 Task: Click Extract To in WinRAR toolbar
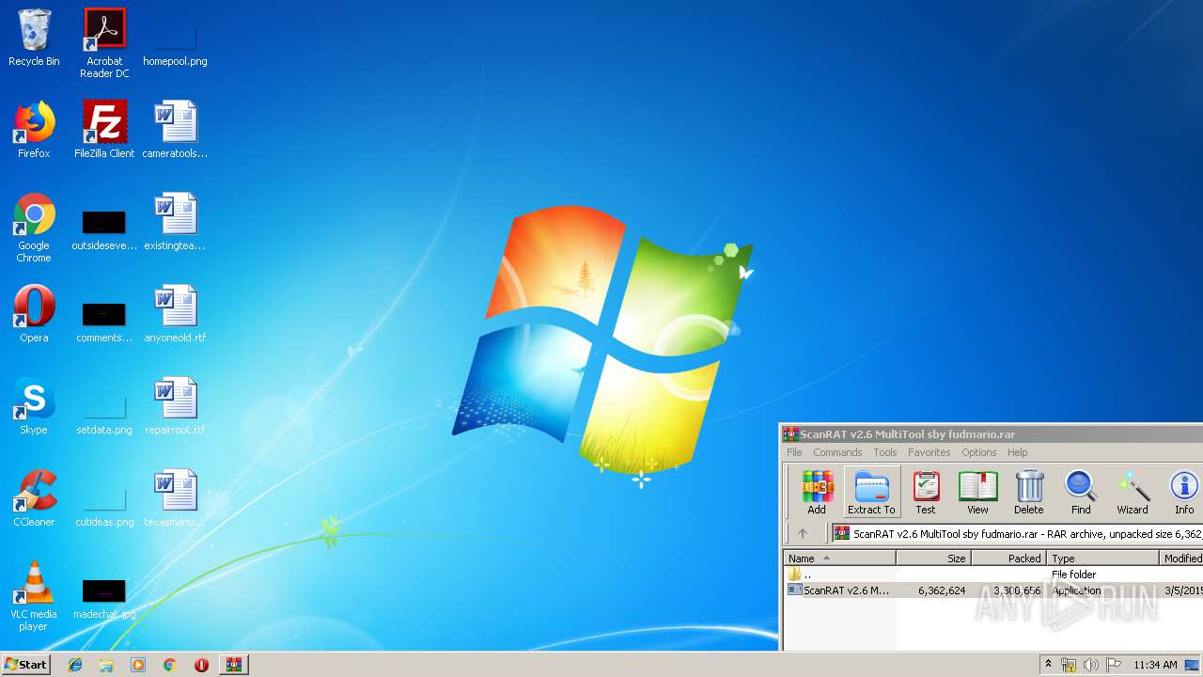(x=871, y=493)
